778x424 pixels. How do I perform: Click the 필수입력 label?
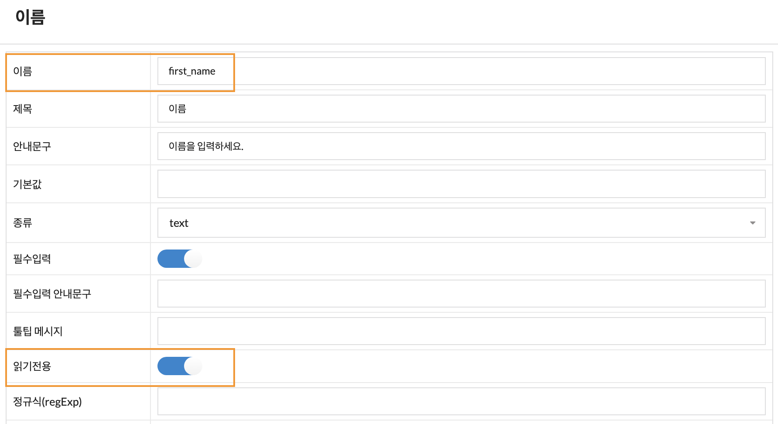coord(32,259)
